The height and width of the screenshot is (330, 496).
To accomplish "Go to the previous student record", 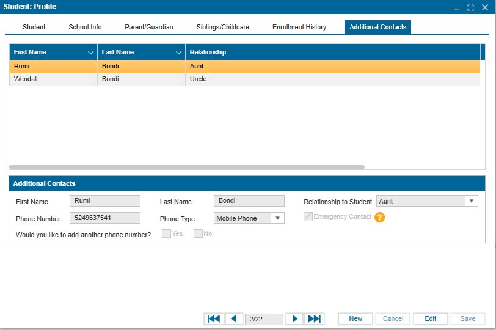I will coord(234,318).
